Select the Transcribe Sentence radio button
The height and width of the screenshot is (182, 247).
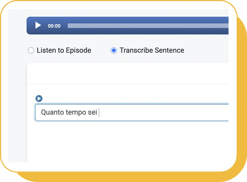114,50
